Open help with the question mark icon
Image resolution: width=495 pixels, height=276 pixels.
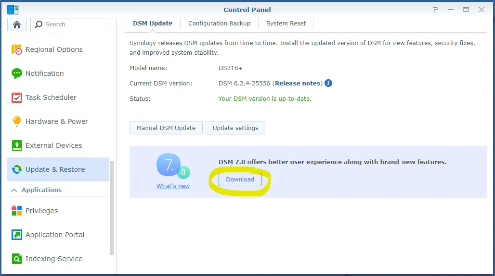(x=436, y=10)
